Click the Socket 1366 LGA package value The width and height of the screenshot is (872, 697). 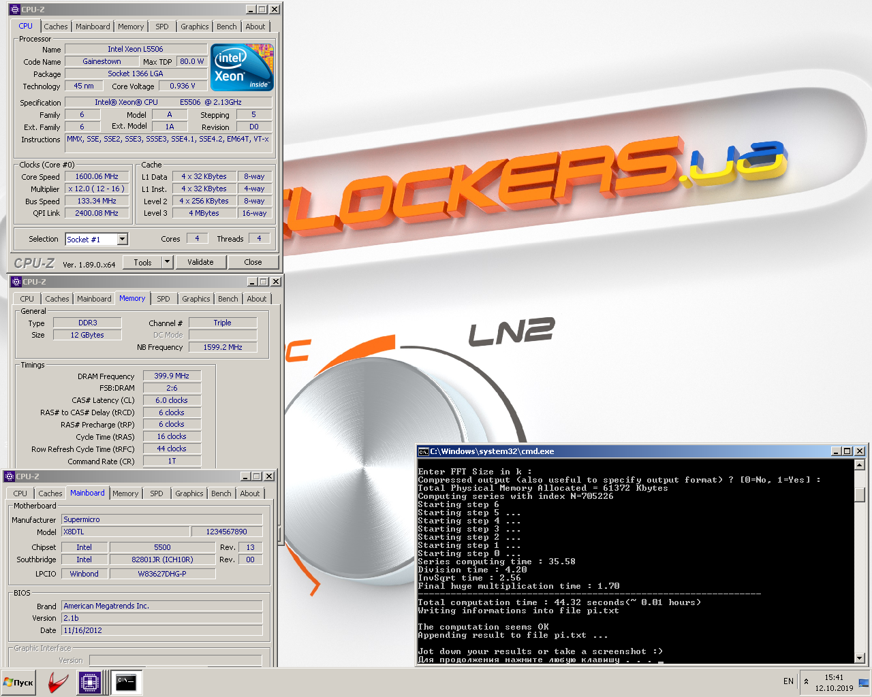(x=136, y=74)
